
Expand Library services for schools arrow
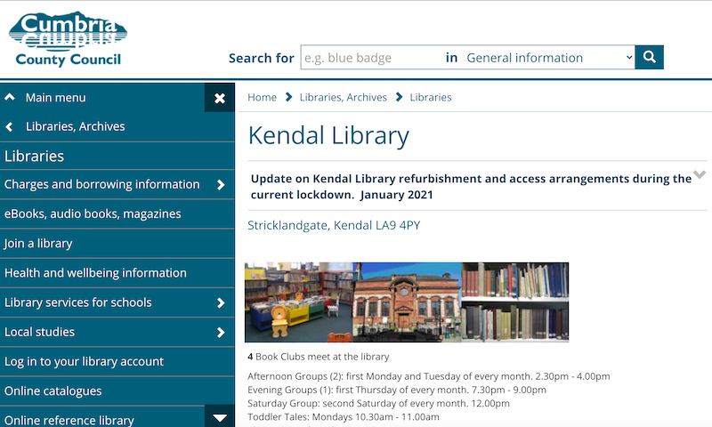pyautogui.click(x=221, y=303)
